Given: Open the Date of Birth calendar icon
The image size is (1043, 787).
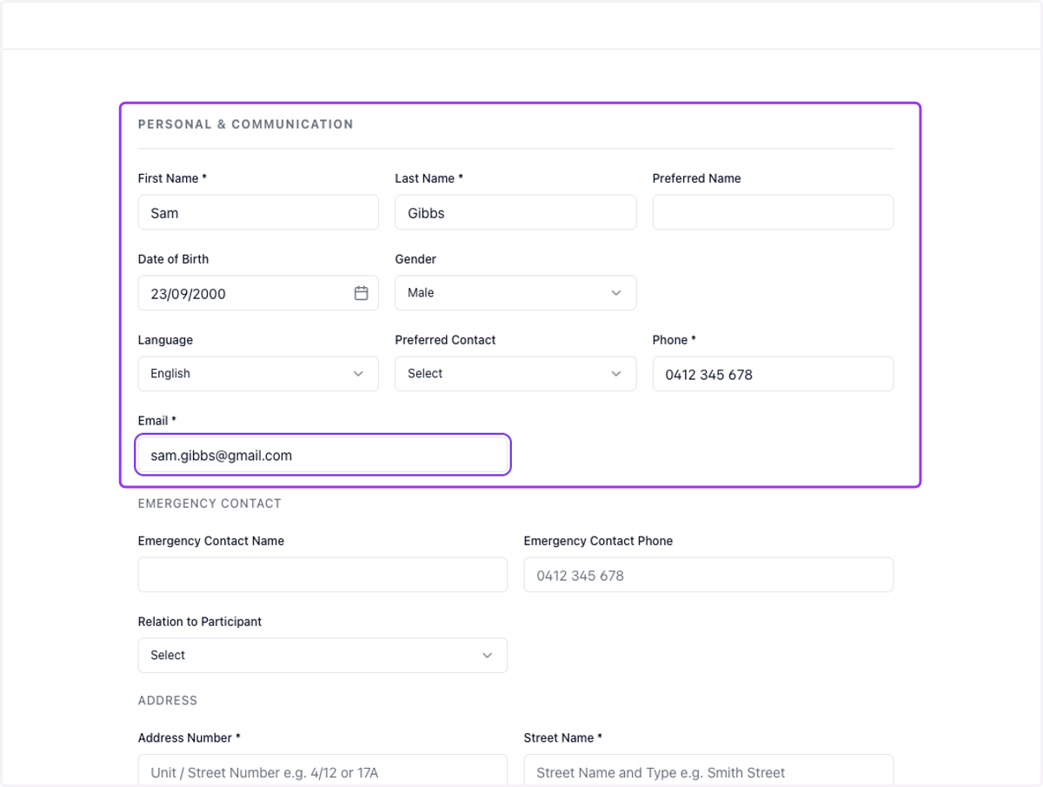Looking at the screenshot, I should tap(361, 293).
